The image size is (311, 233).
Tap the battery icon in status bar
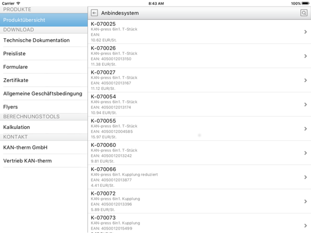pyautogui.click(x=305, y=3)
